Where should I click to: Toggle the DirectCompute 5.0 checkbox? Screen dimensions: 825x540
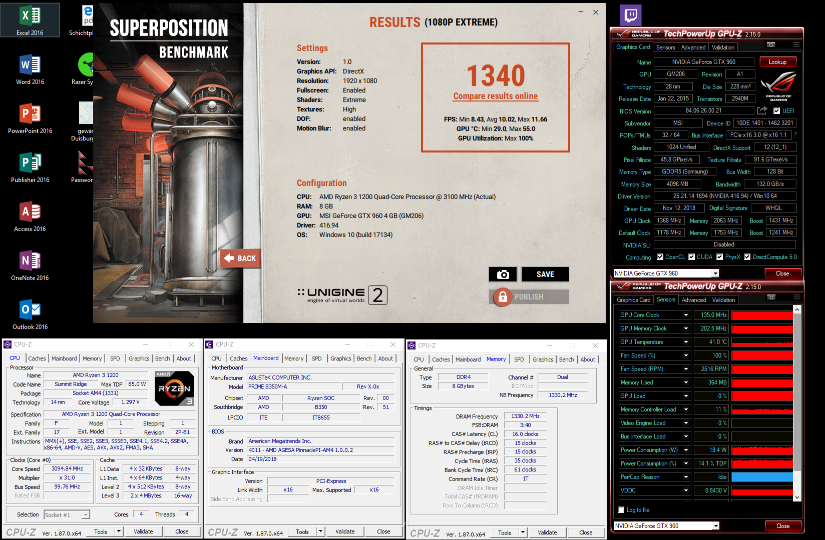(747, 257)
